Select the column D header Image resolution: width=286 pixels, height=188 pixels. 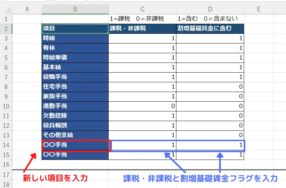pos(210,9)
